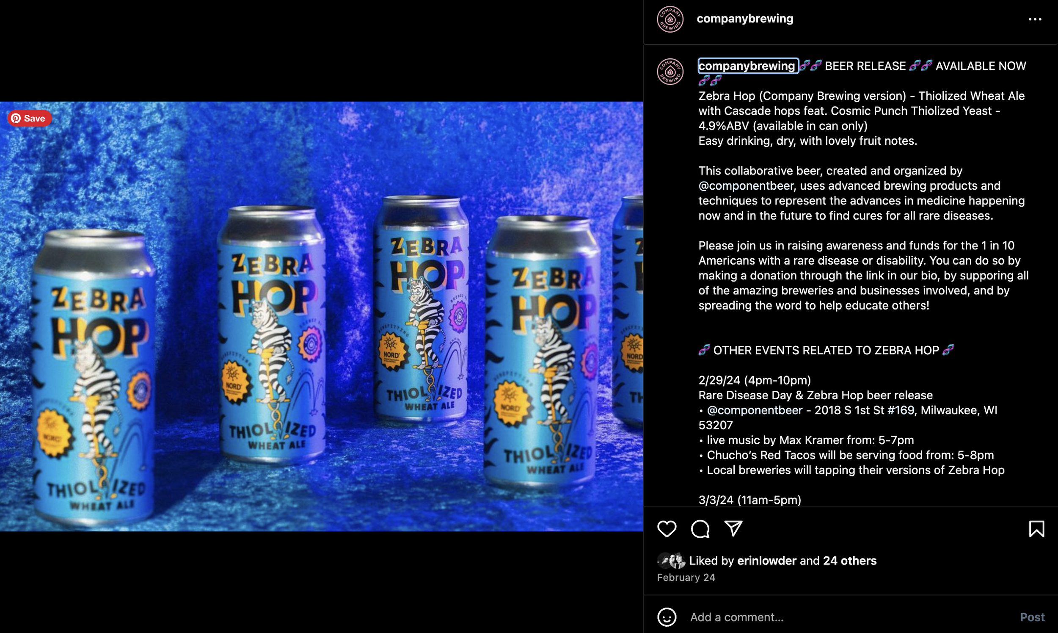Viewport: 1058px width, 633px height.
Task: Click the highlighted companybrewing caption username
Action: [747, 66]
